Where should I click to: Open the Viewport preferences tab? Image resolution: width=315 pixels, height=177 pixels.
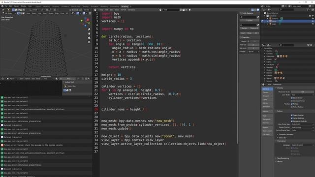pos(267,96)
